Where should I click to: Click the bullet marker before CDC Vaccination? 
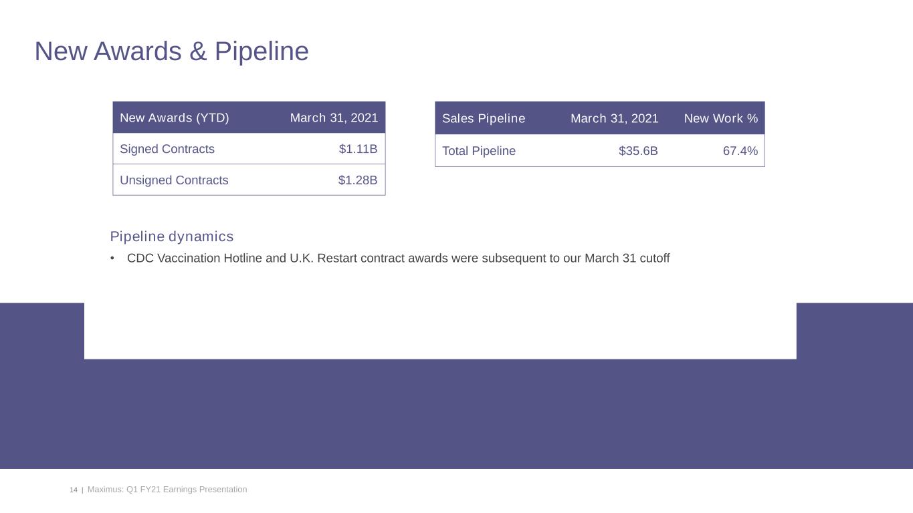click(x=113, y=258)
